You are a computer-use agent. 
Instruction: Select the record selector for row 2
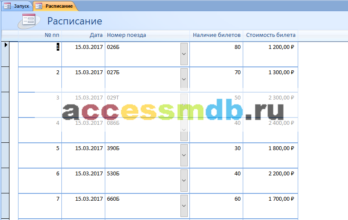[5, 79]
